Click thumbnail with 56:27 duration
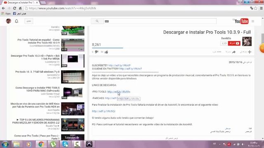The image size is (264, 148). 73,109
